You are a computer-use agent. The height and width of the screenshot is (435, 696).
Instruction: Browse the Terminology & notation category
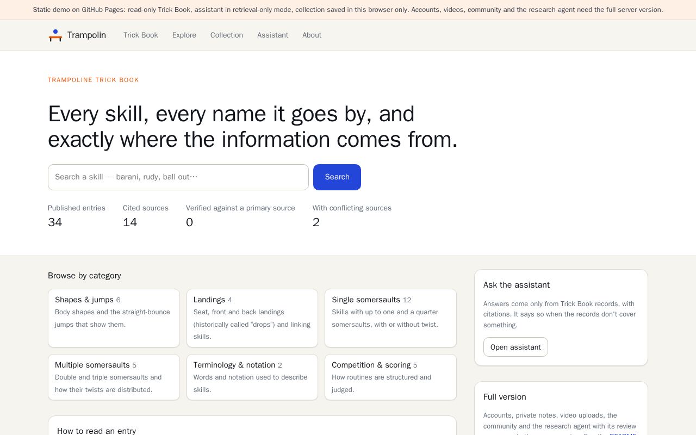coord(252,377)
